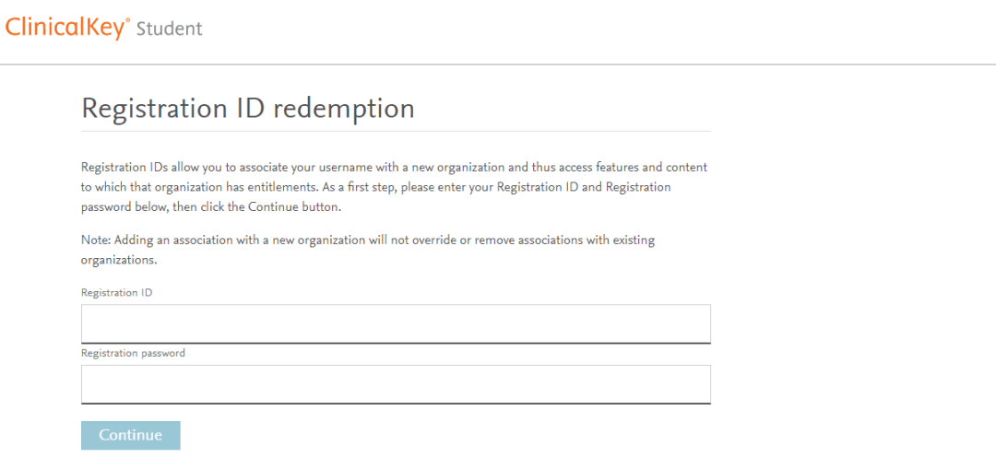Click the "Registration password" field label
This screenshot has width=996, height=469.
pyautogui.click(x=133, y=353)
